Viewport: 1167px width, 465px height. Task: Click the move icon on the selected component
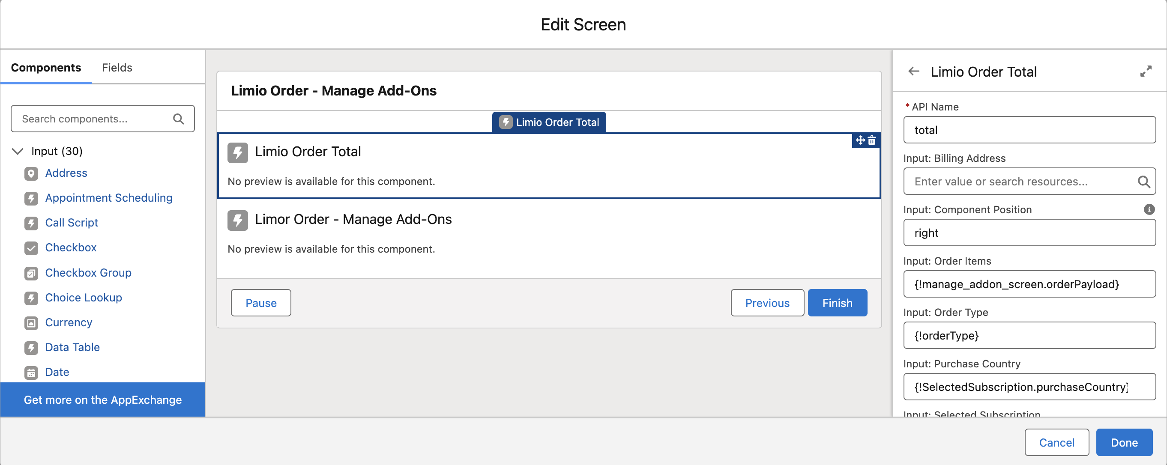click(860, 140)
